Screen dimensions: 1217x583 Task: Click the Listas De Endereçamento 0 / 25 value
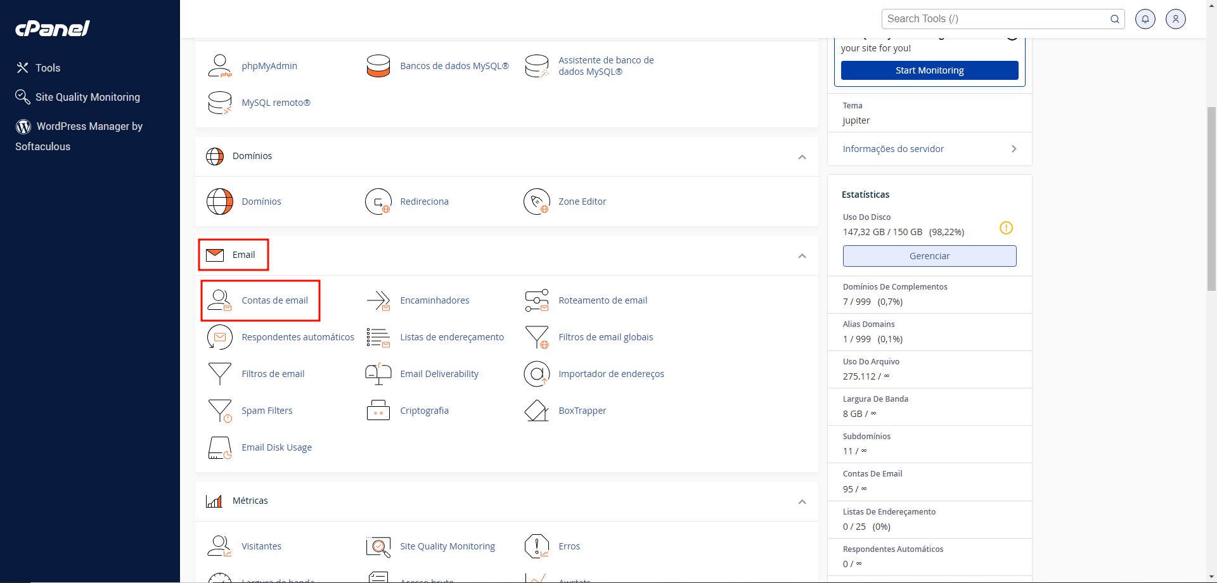(854, 527)
